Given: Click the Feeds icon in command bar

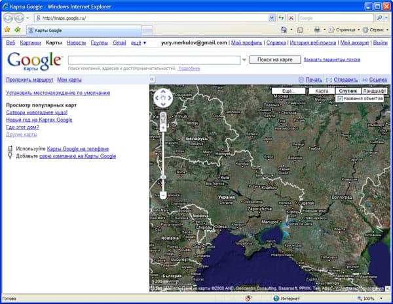Looking at the screenshot, I should (300, 30).
